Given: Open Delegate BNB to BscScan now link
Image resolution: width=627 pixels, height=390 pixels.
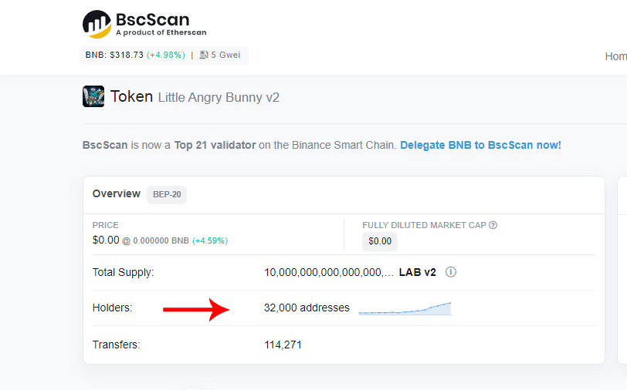Looking at the screenshot, I should click(480, 145).
